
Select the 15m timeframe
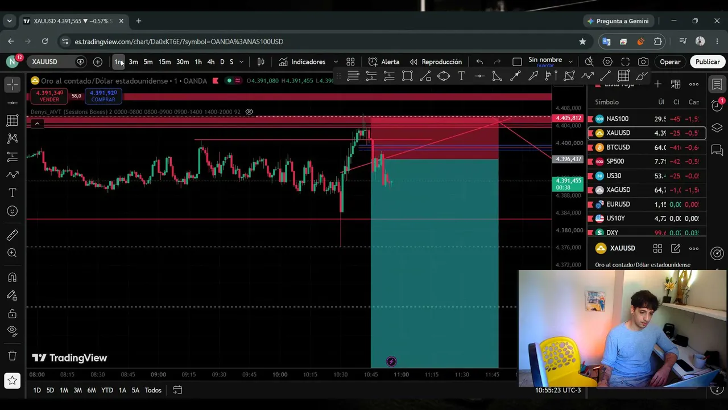click(x=164, y=61)
